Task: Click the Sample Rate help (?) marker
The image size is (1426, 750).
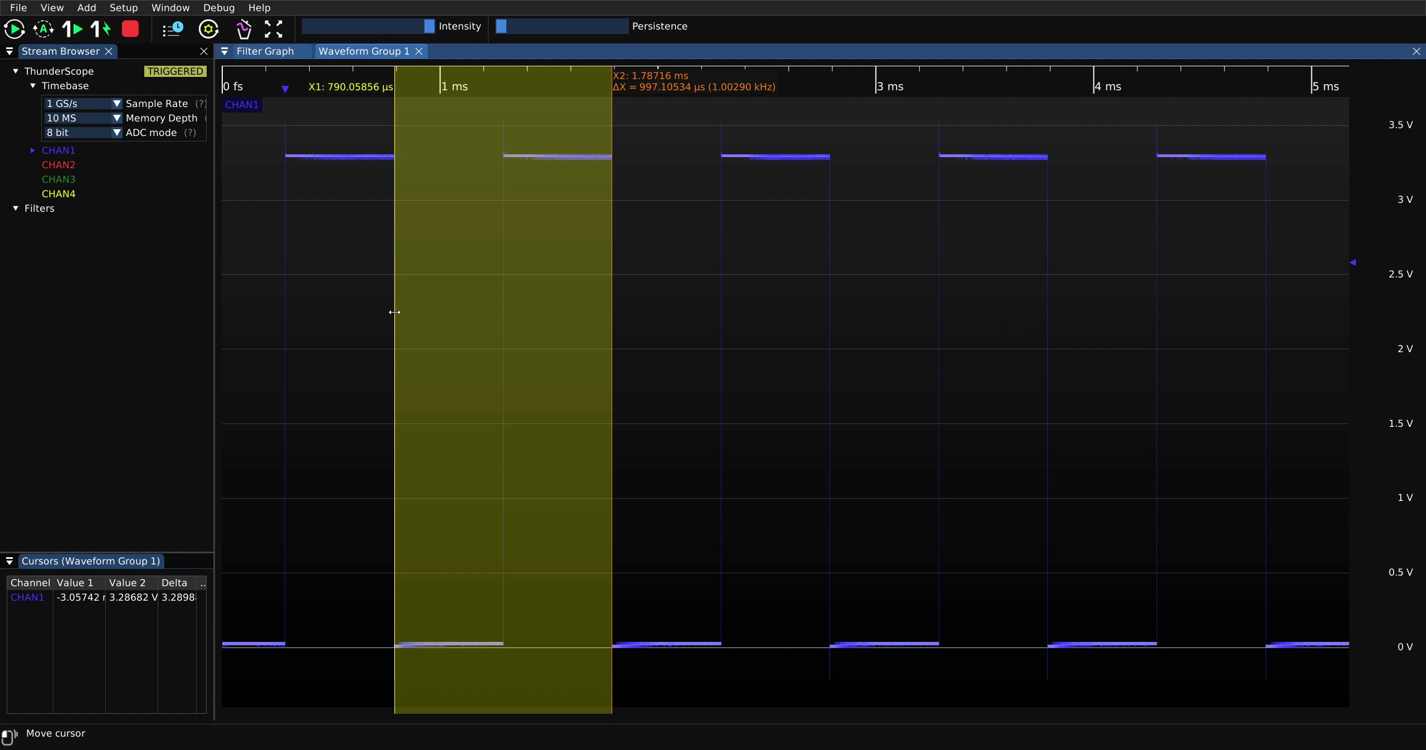Action: 201,104
